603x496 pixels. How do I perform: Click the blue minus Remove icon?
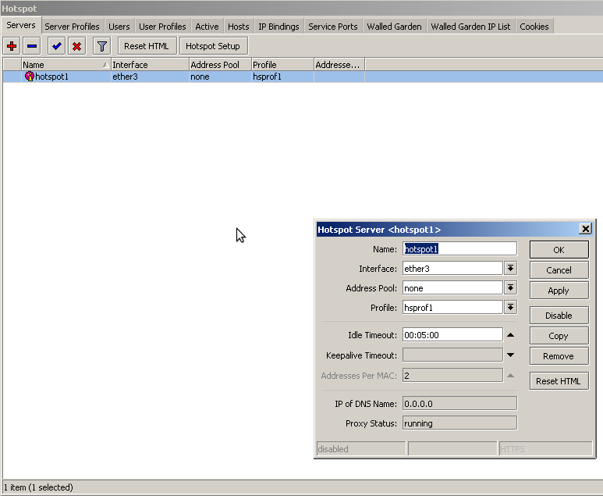tap(32, 46)
